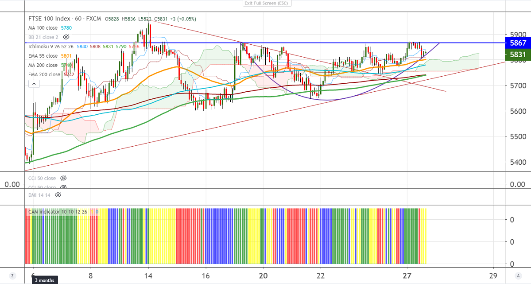Click the Exit Full Screen (ESC) button
531x284 pixels.
pos(267,3)
